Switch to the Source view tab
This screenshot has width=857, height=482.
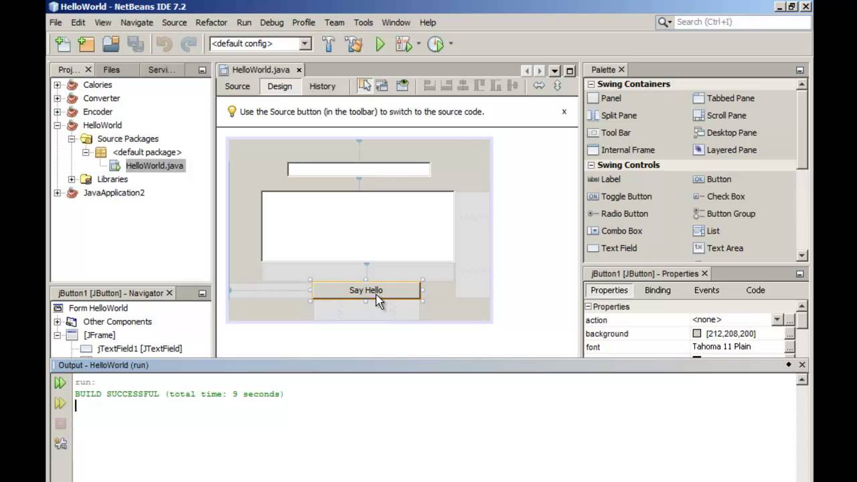[237, 86]
